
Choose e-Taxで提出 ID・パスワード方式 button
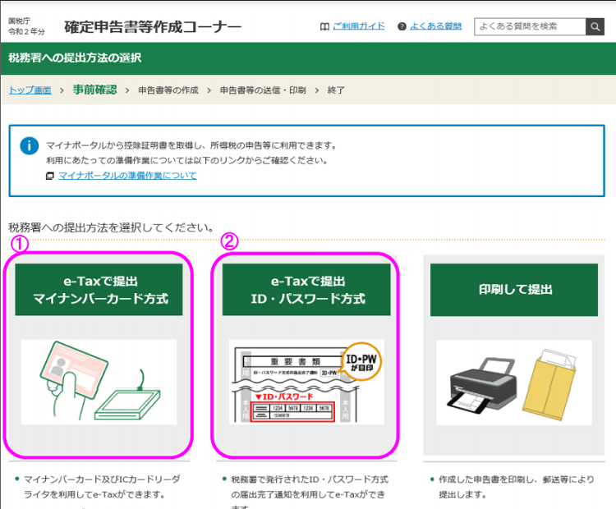click(x=306, y=290)
